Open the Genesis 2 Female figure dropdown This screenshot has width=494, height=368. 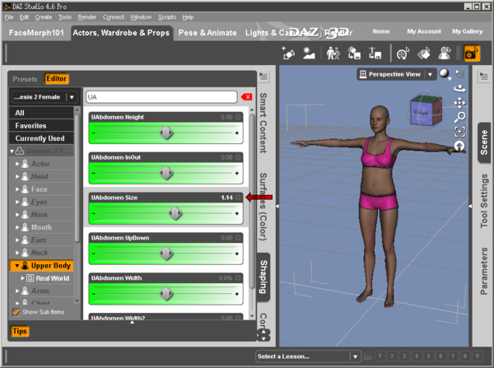coord(44,97)
